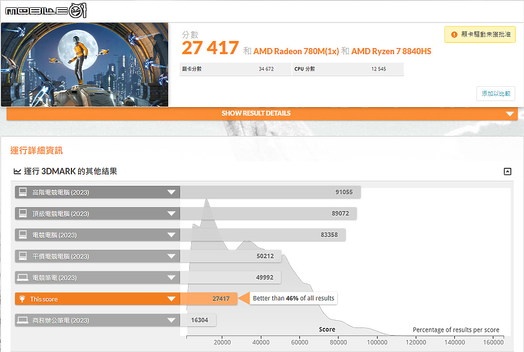
Task: Click the 運行詳細資訊 heading
Action: (x=37, y=150)
